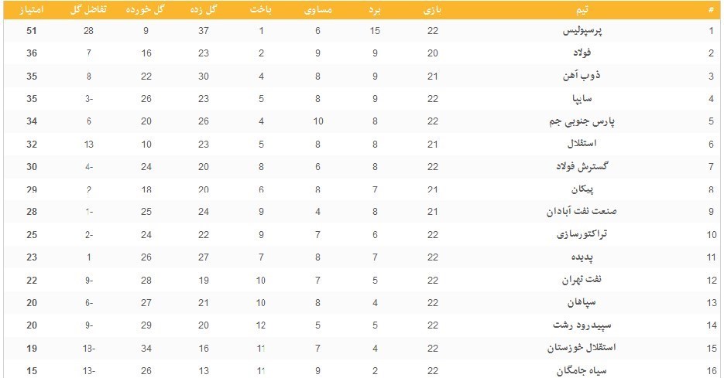Open team پرسپولیس in first row
The height and width of the screenshot is (378, 724).
582,31
